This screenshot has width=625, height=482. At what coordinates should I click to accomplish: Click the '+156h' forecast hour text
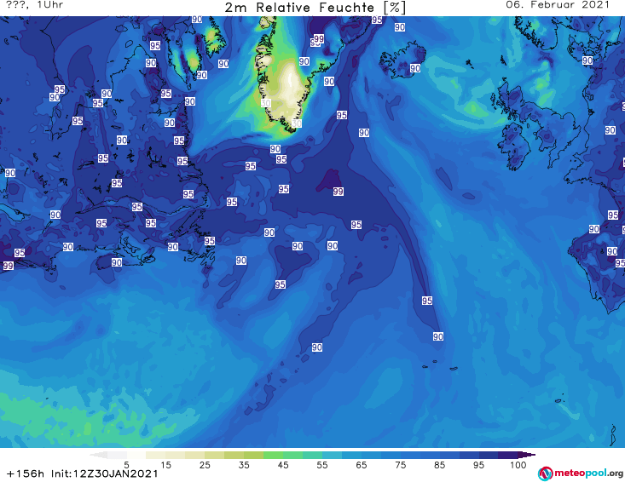pos(26,473)
